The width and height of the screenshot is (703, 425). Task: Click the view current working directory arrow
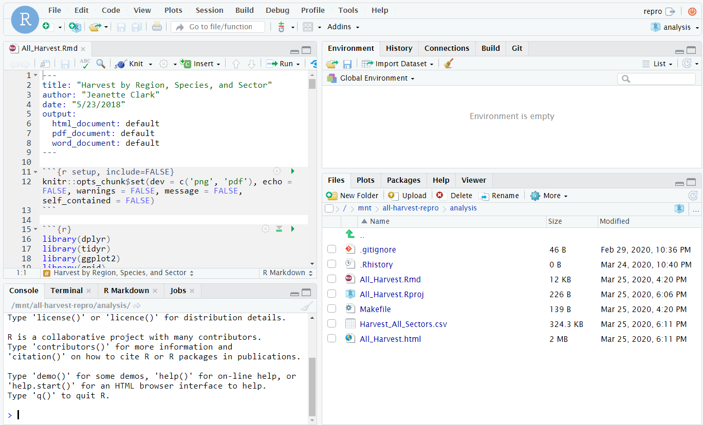(x=137, y=305)
